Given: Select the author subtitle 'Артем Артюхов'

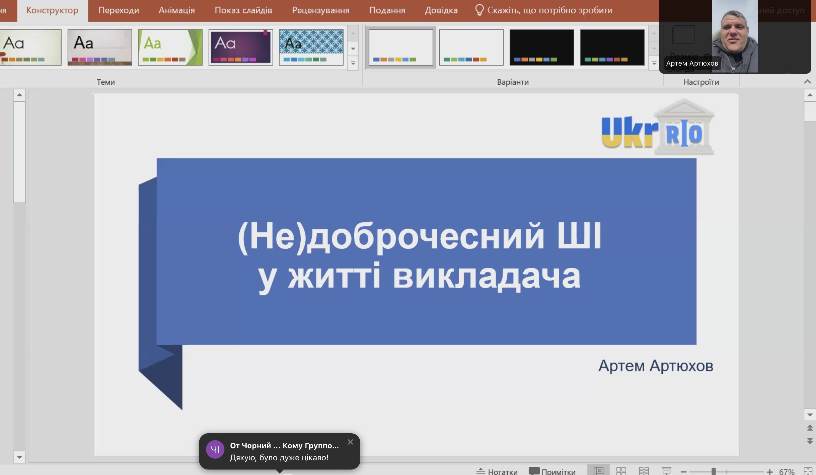Looking at the screenshot, I should (x=655, y=366).
